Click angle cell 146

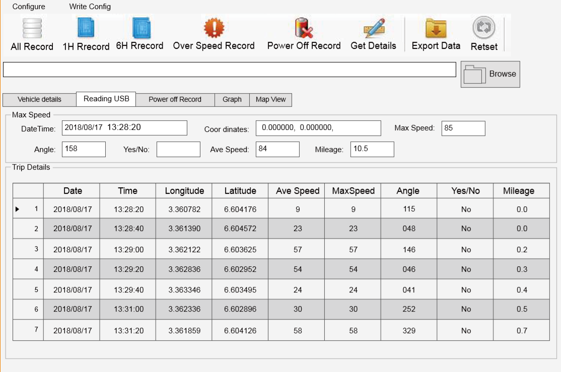[x=409, y=249]
